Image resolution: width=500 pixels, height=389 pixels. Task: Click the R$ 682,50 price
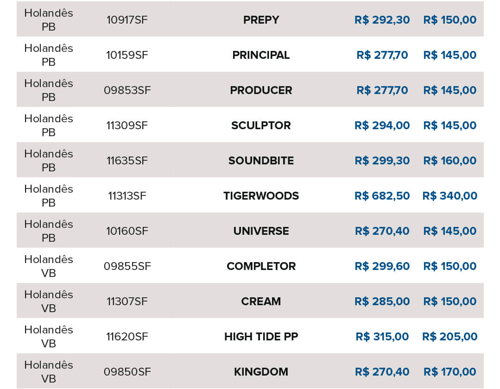382,196
